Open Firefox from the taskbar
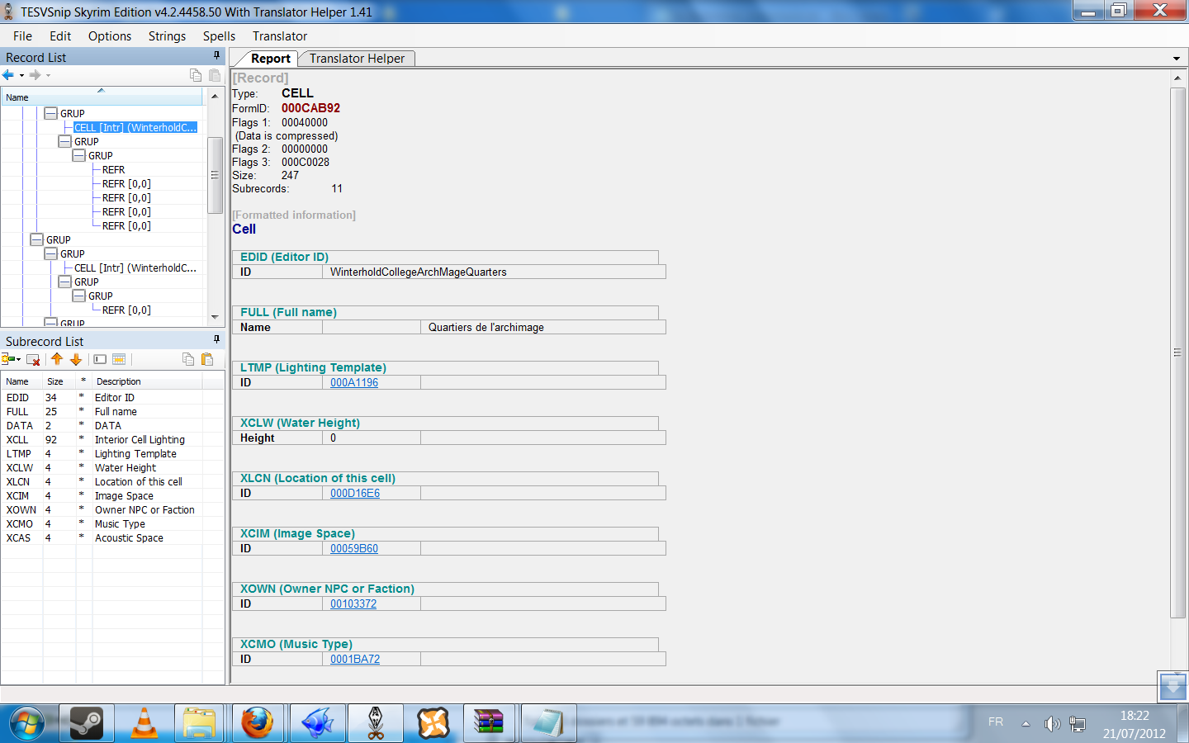 coord(258,723)
